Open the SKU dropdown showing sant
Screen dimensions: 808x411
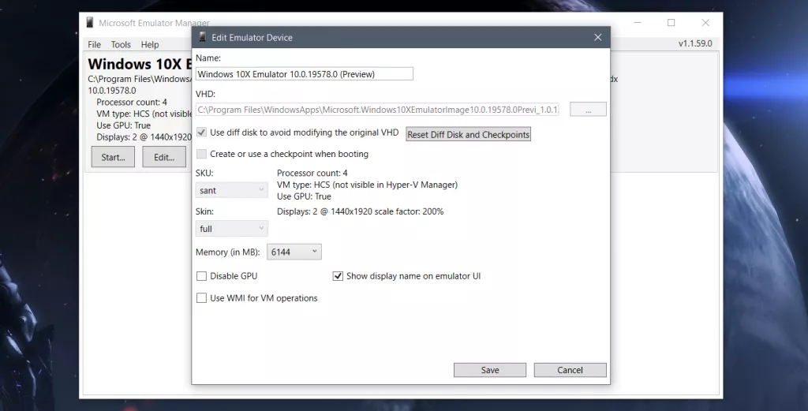point(231,190)
